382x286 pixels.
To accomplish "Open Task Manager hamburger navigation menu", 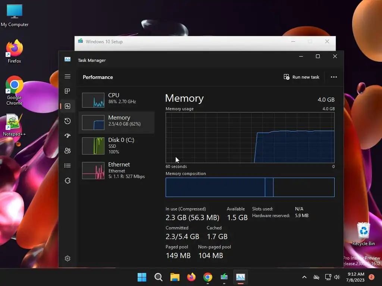I will 68,76.
